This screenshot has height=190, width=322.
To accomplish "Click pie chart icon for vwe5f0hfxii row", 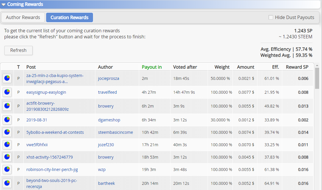I will click(x=7, y=145).
